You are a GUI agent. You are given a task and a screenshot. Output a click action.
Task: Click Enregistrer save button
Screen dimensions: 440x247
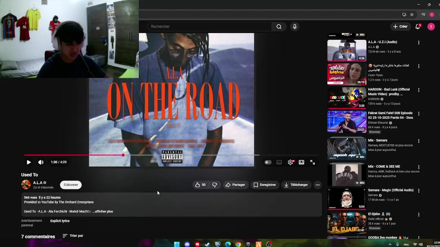coord(265,185)
